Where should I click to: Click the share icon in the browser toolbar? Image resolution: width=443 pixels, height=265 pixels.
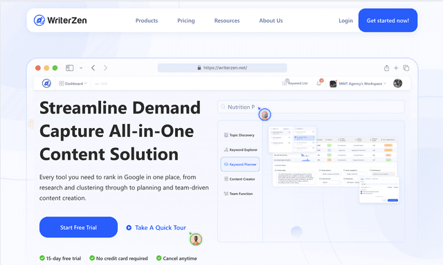386,68
